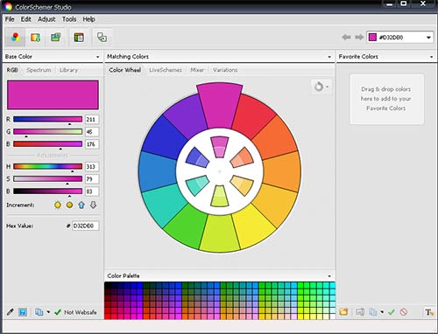Switch to the Spectrum tab

[39, 70]
